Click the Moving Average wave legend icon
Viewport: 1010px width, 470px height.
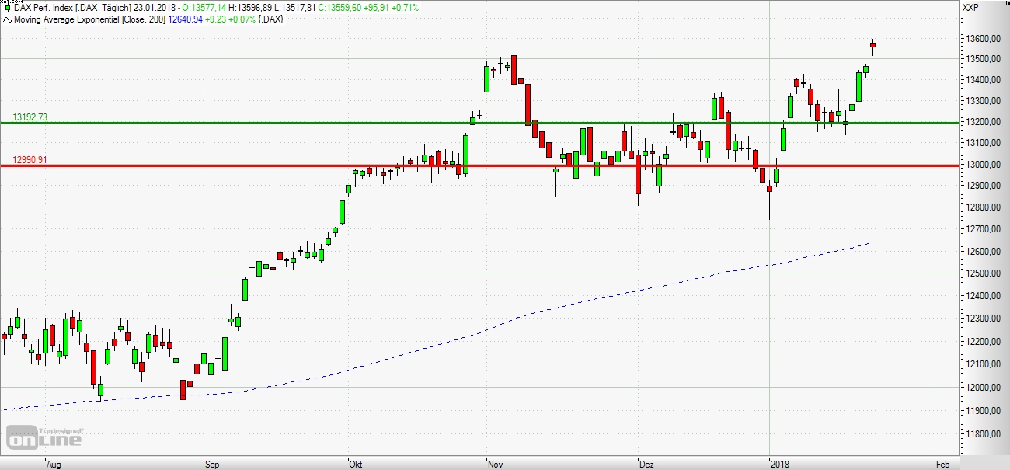coord(6,19)
